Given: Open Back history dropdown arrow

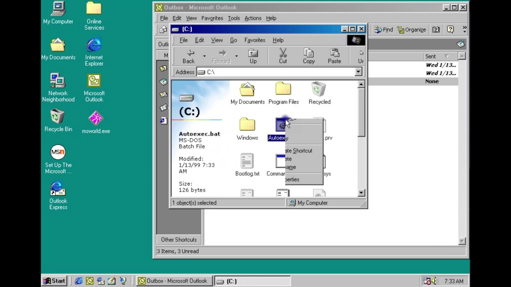Looking at the screenshot, I should tap(204, 56).
